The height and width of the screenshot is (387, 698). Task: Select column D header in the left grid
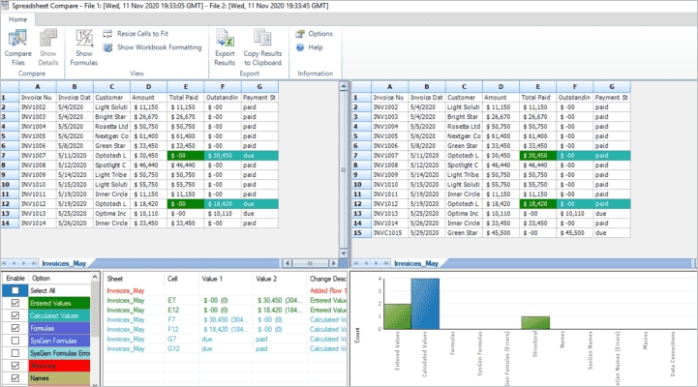tap(149, 87)
